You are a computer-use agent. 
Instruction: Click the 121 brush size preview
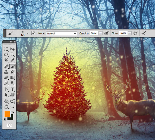(x=23, y=33)
